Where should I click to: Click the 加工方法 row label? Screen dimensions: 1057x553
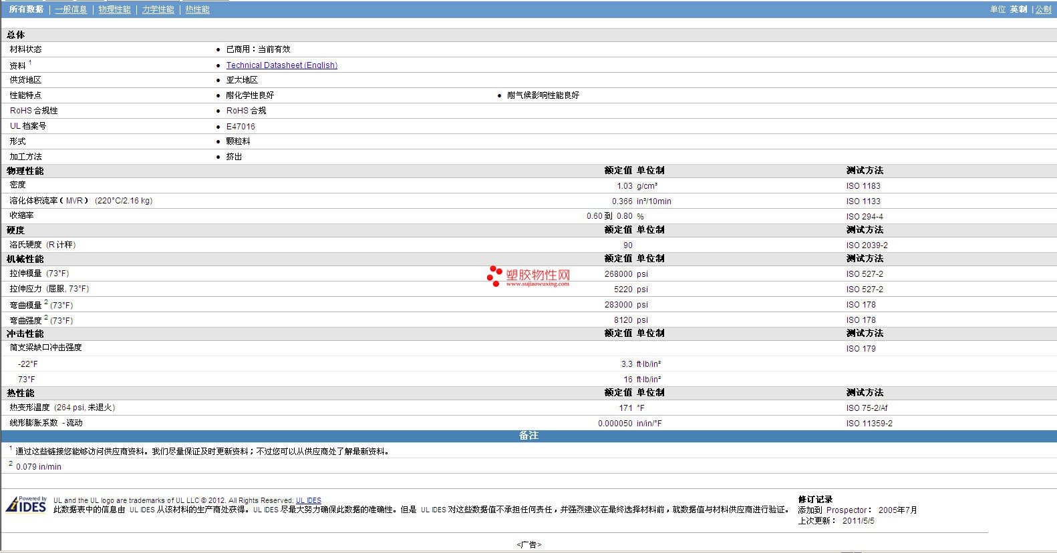pyautogui.click(x=25, y=157)
